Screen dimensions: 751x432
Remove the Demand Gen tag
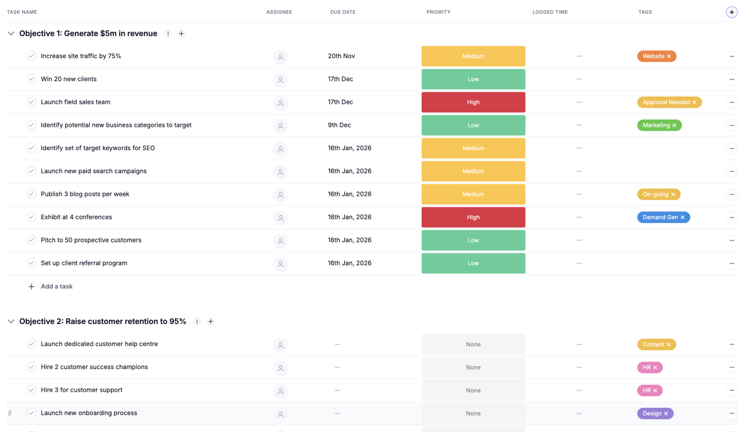[682, 217]
